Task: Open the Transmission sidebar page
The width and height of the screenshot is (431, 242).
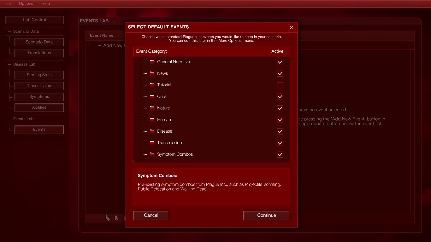Action: [x=39, y=86]
